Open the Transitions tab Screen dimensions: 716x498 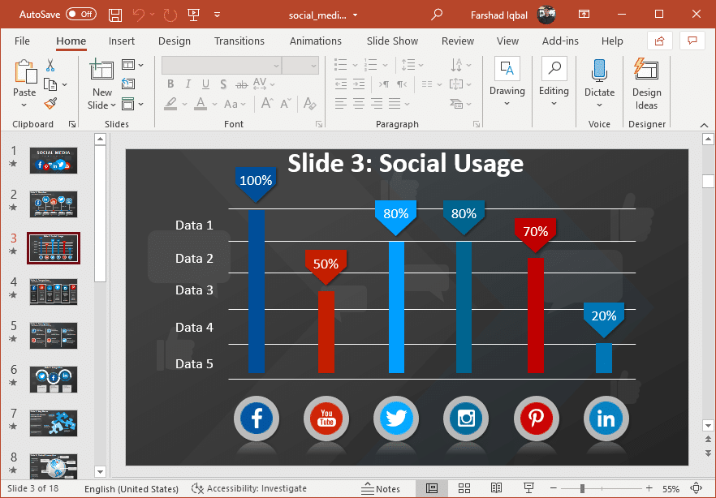click(239, 41)
